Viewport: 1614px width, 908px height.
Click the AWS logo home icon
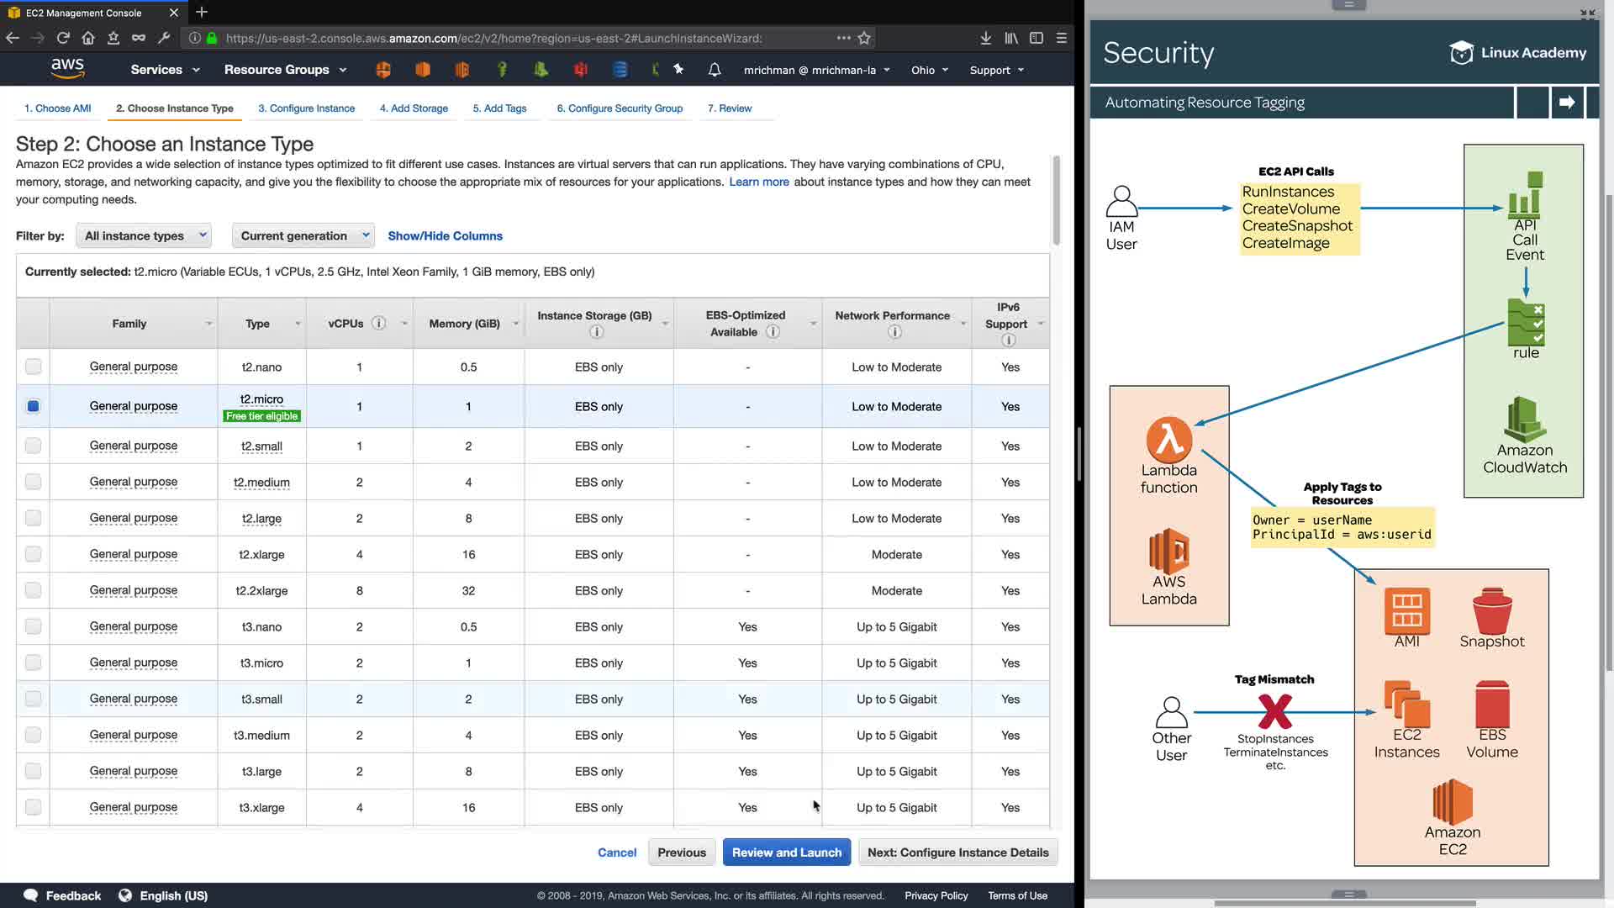click(67, 68)
